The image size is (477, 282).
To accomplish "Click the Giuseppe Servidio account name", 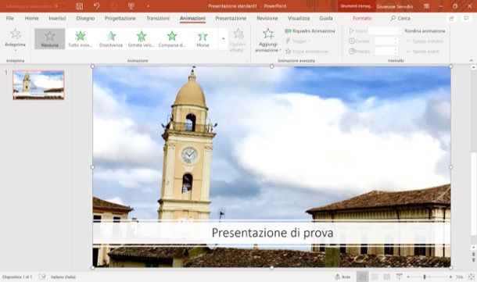I will pos(395,6).
